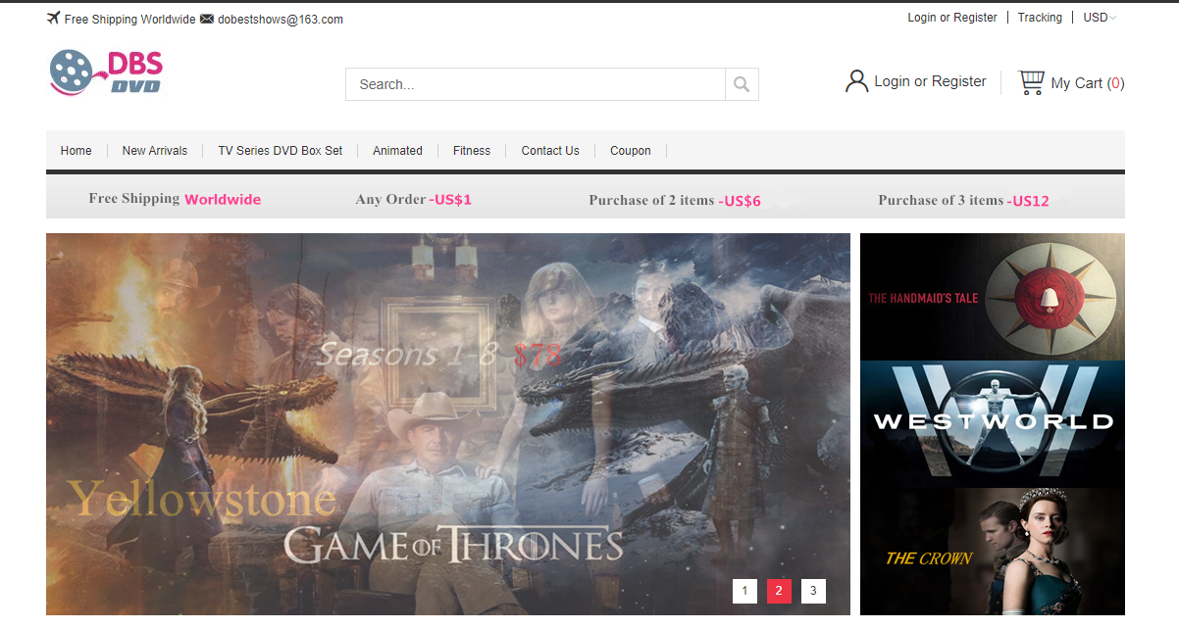Switch to banner slide 3
Screen dimensions: 1179x629
pyautogui.click(x=813, y=591)
